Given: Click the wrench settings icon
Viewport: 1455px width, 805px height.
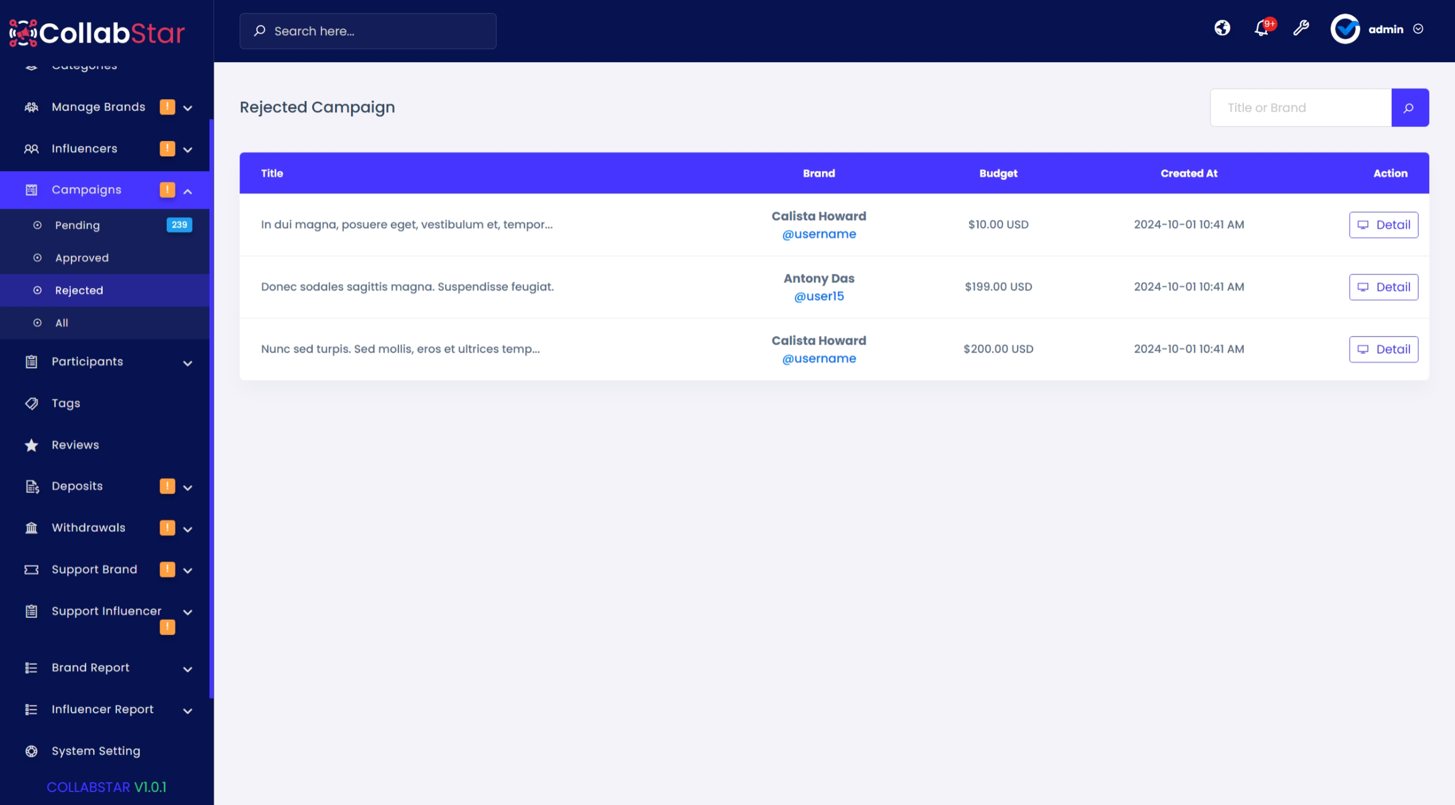Looking at the screenshot, I should pos(1301,28).
